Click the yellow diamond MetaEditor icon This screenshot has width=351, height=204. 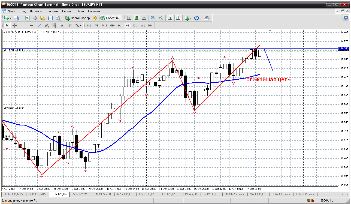(x=95, y=18)
